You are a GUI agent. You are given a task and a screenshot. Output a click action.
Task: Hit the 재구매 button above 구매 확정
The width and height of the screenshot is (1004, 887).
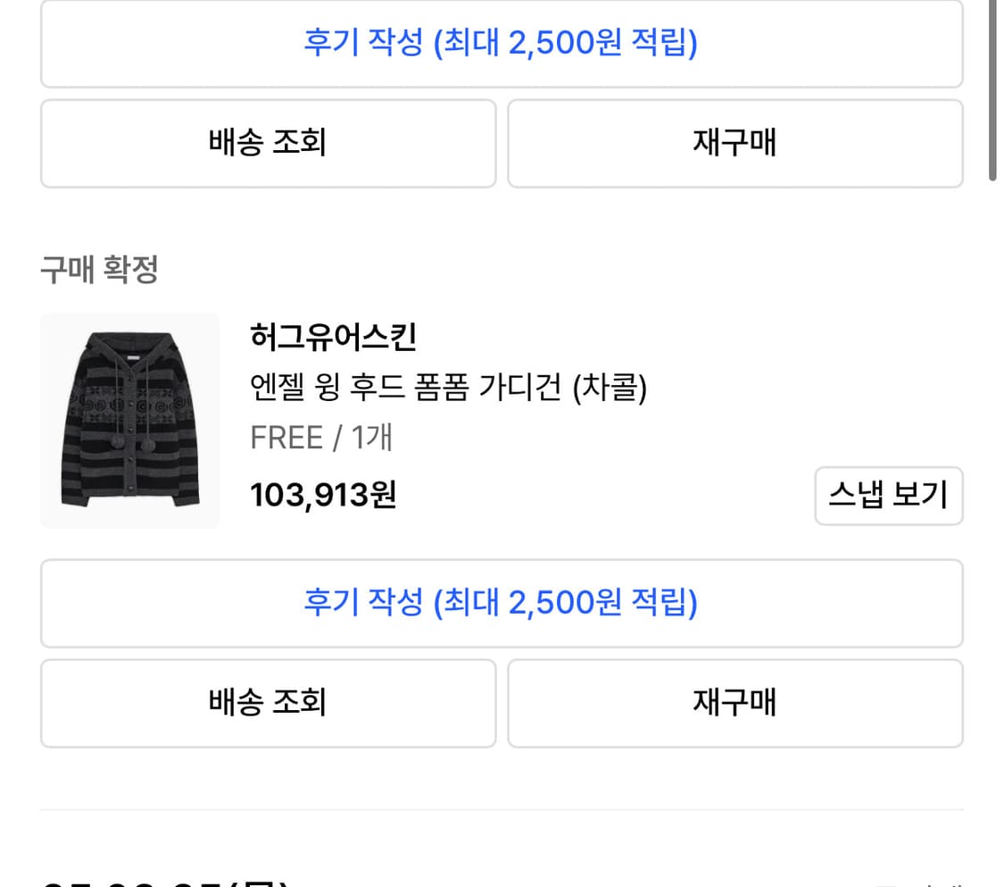click(x=734, y=143)
